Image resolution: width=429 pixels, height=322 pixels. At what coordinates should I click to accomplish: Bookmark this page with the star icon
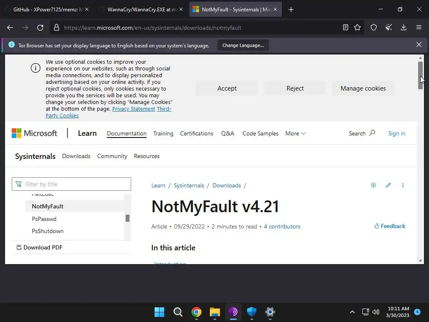(x=357, y=27)
